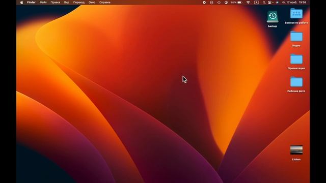Open the Файл menu
Screen dimensions: 326x183
pyautogui.click(x=43, y=3)
